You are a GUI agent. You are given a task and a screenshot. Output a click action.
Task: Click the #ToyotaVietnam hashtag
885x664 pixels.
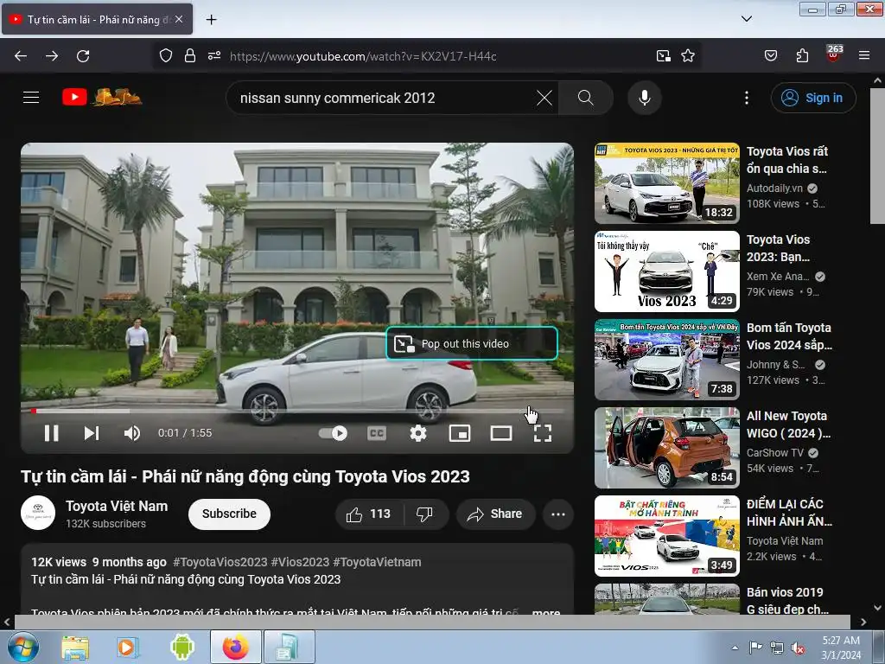pyautogui.click(x=377, y=562)
